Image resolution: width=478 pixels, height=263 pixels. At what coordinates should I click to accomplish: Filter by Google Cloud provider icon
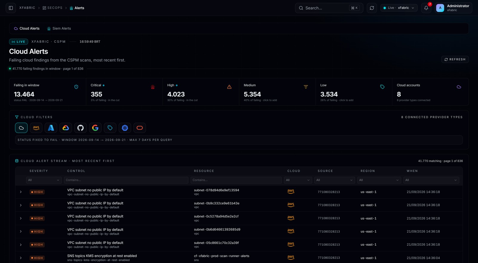[66, 128]
